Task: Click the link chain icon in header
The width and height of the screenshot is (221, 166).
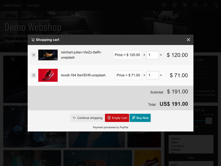Action: coord(205,5)
